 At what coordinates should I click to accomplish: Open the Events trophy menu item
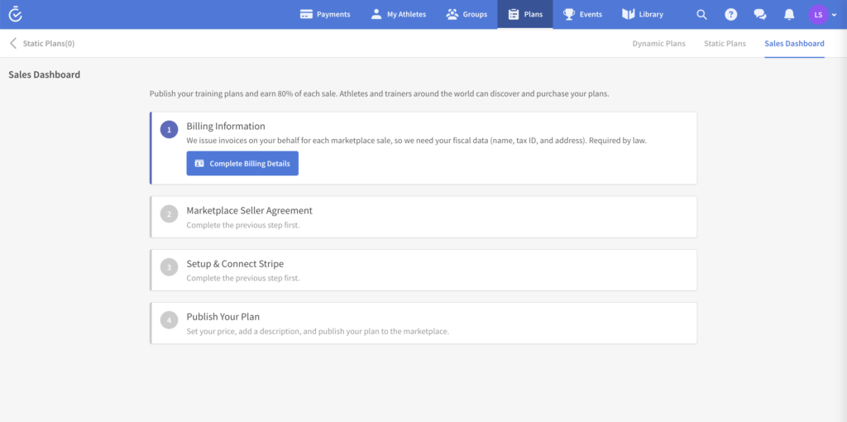coord(582,14)
